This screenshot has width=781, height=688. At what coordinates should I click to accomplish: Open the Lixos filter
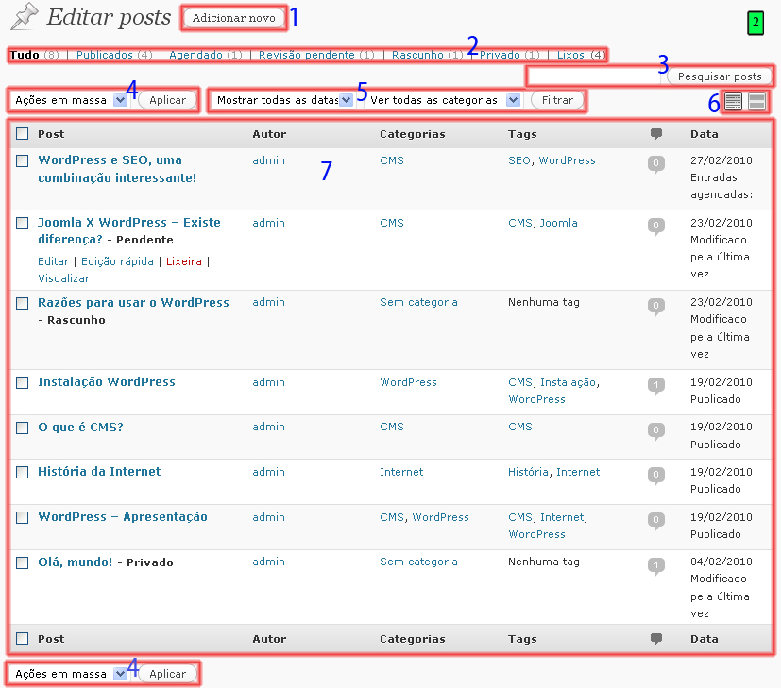(x=570, y=55)
